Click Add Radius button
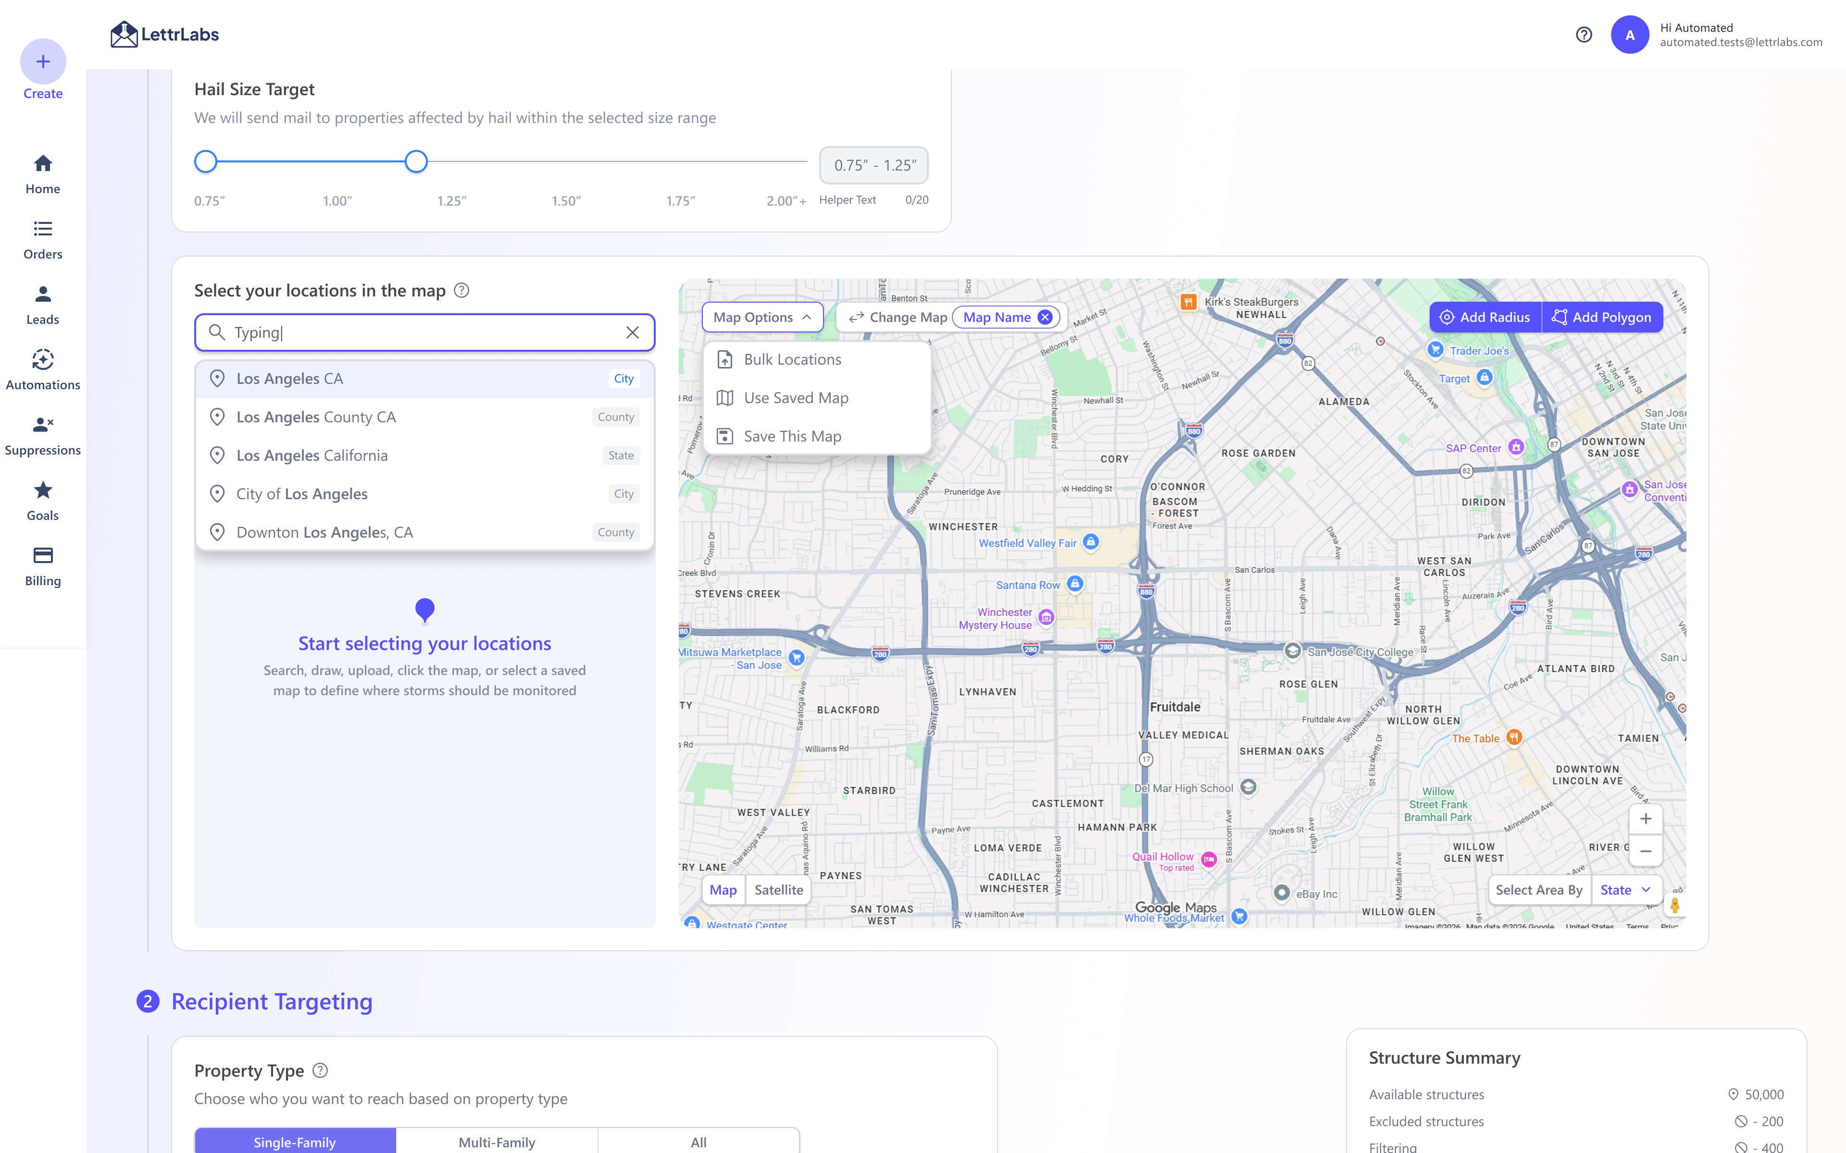The width and height of the screenshot is (1846, 1153). 1484,317
